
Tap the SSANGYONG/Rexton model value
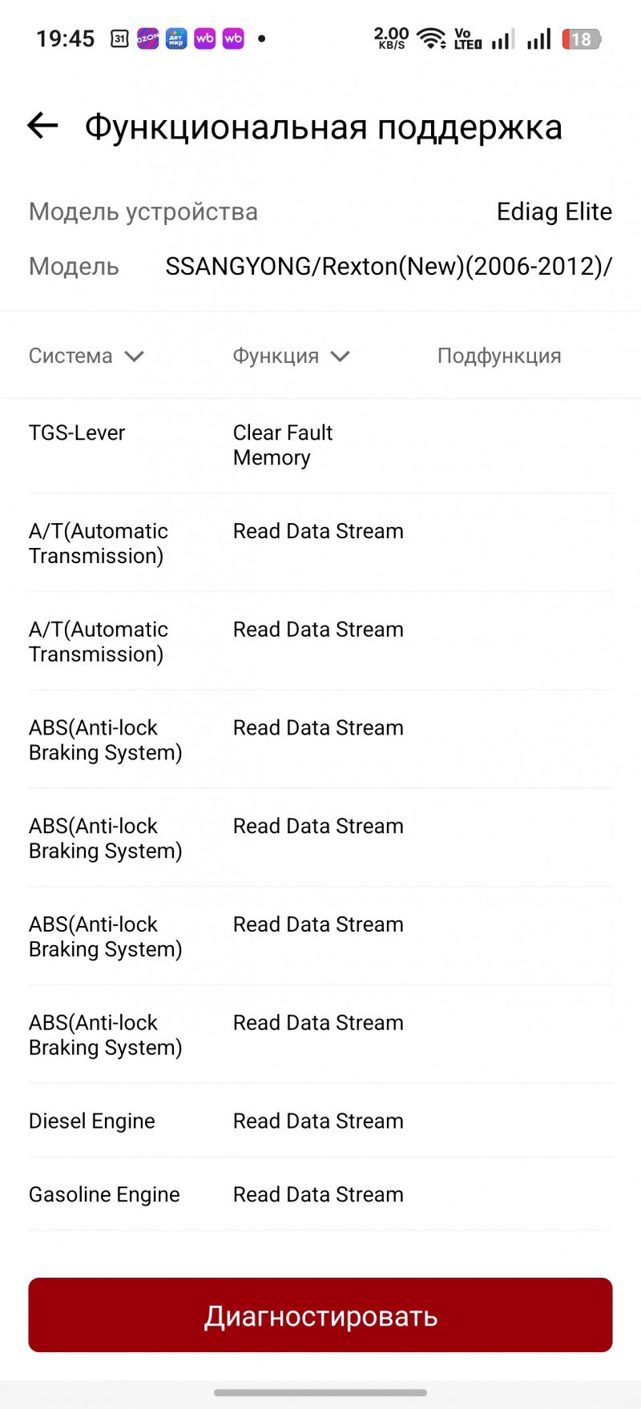389,266
